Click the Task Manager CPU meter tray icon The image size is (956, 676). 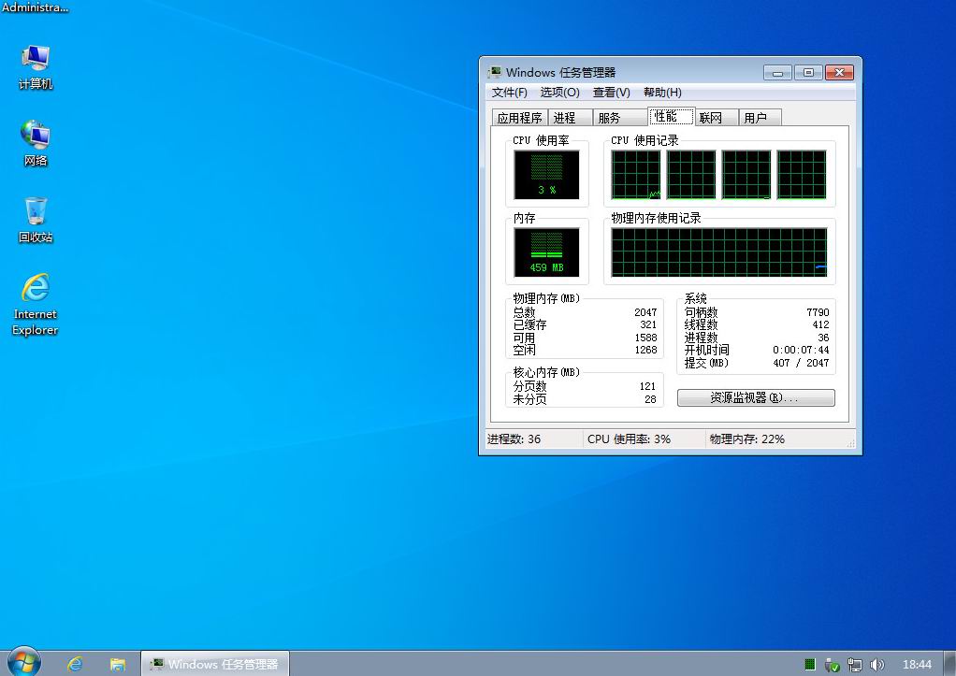click(810, 665)
